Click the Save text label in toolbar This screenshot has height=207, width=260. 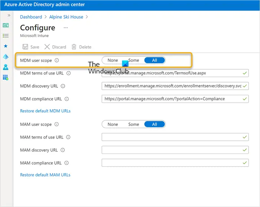point(35,47)
